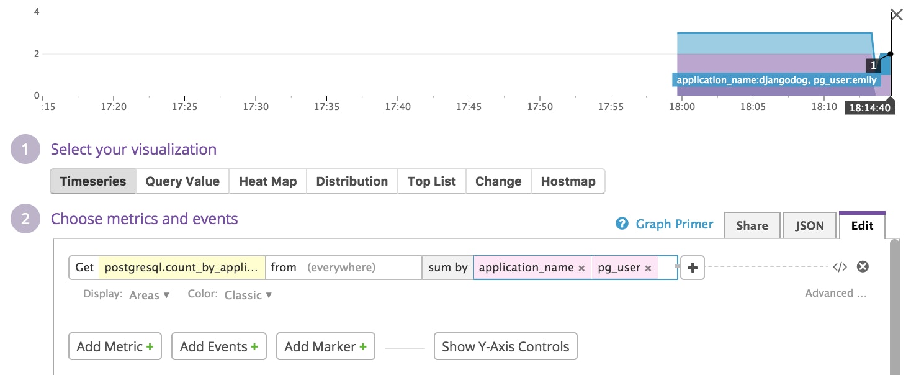
Task: Close the graph editor with the X icon
Action: (x=896, y=16)
